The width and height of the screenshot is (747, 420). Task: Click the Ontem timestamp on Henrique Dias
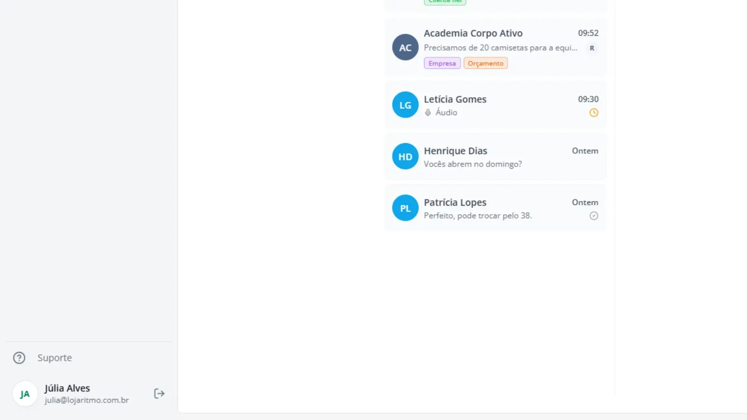(585, 151)
